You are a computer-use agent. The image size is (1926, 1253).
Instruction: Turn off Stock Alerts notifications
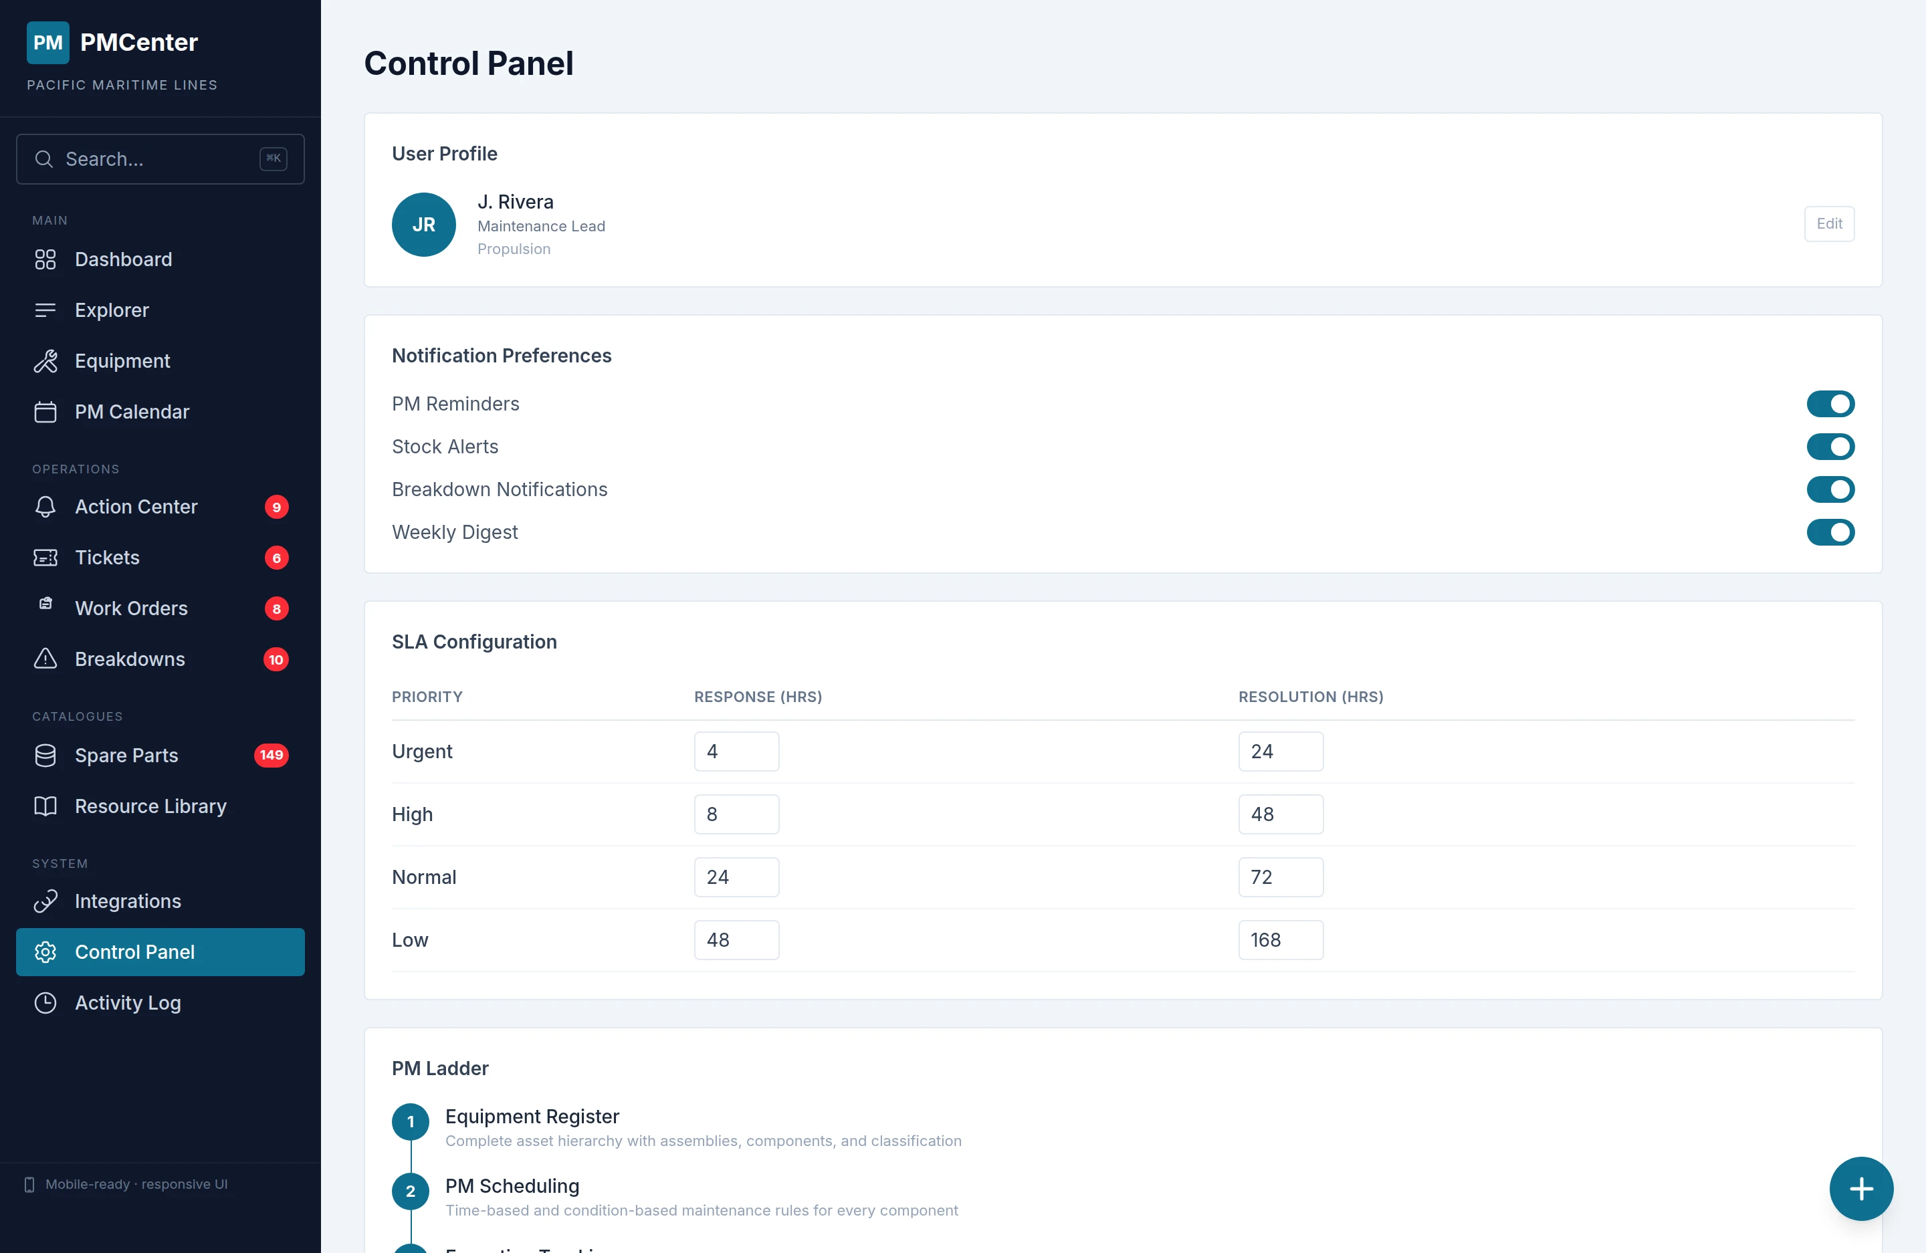[x=1830, y=447]
